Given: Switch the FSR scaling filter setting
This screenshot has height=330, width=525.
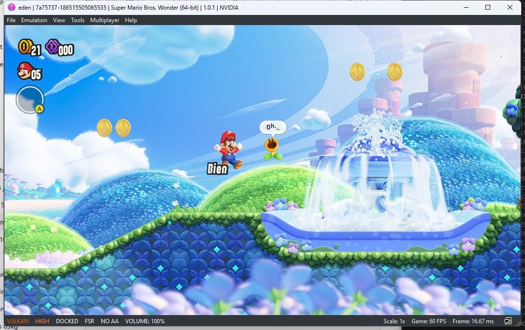Looking at the screenshot, I should [89, 321].
